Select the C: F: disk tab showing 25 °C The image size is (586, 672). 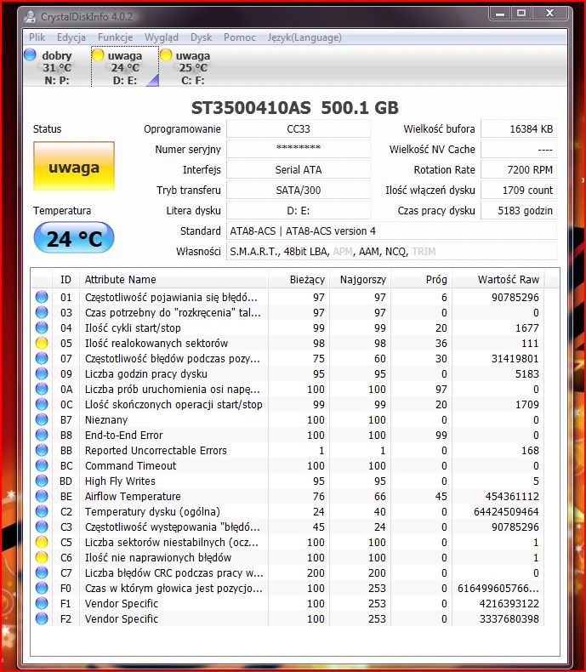192,67
